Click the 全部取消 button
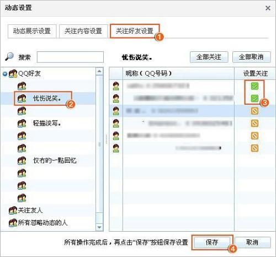The width and height of the screenshot is (276, 257). (x=252, y=57)
